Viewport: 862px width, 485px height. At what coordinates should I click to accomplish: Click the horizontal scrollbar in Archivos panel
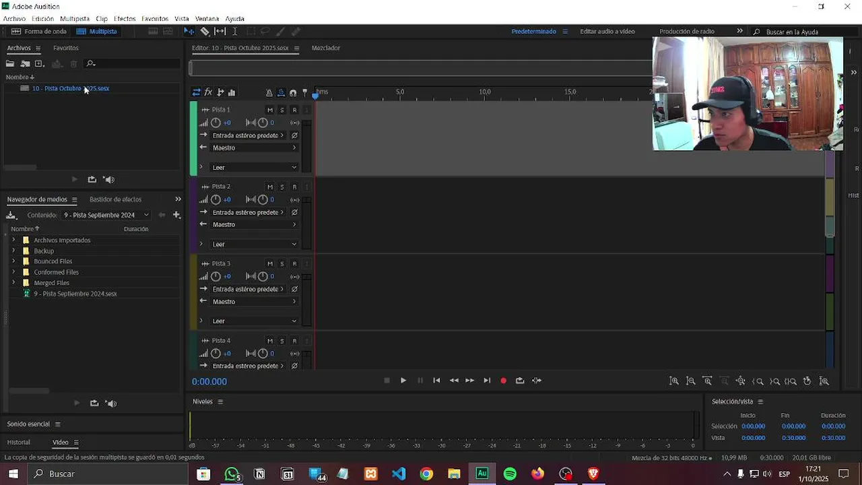click(20, 167)
